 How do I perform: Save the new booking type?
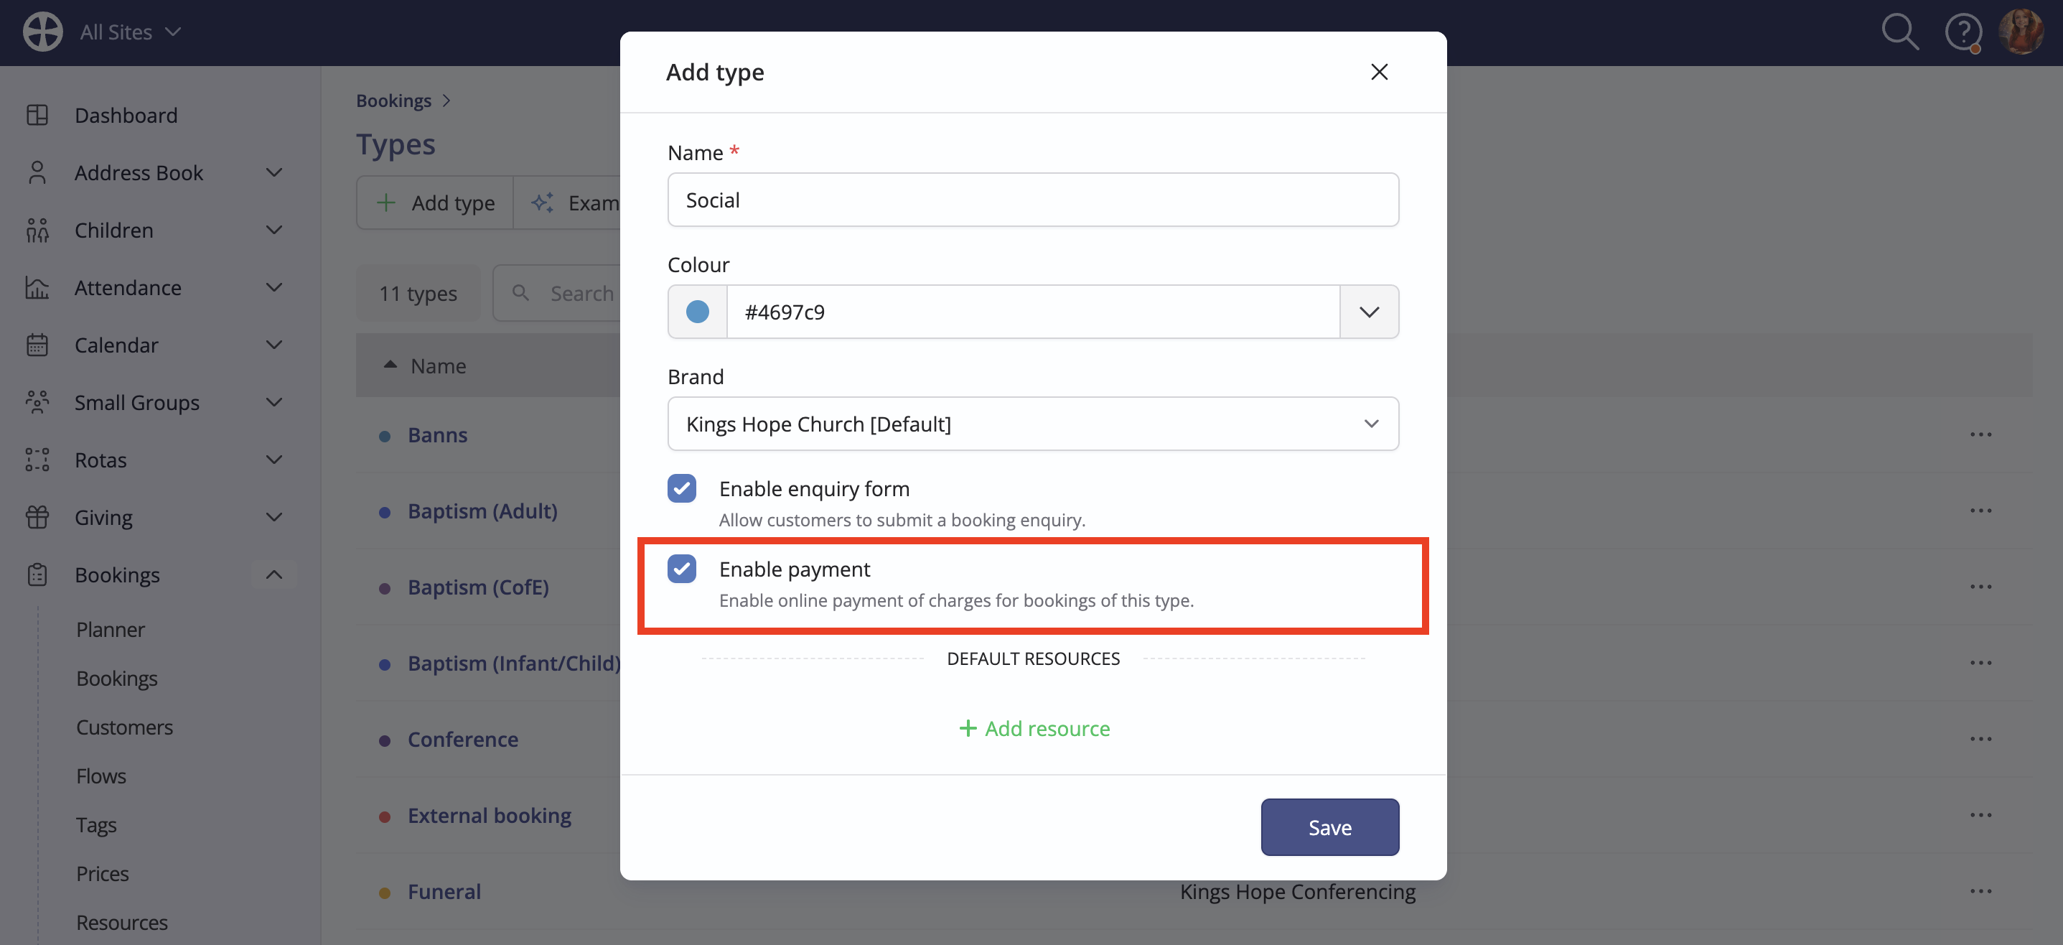coord(1329,827)
